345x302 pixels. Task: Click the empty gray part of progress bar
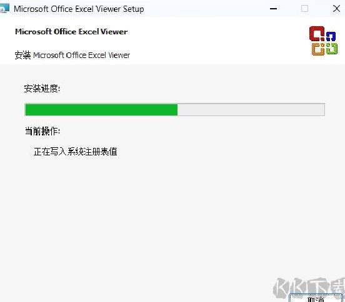click(251, 109)
